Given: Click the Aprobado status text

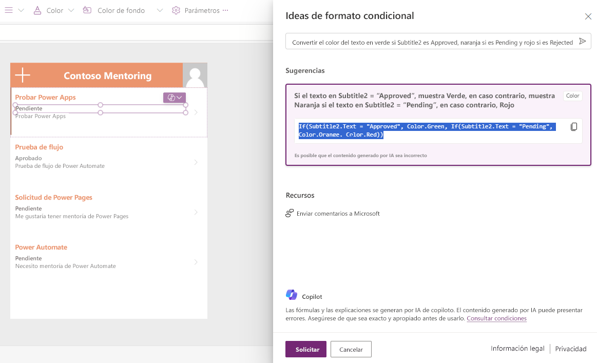Looking at the screenshot, I should (29, 158).
